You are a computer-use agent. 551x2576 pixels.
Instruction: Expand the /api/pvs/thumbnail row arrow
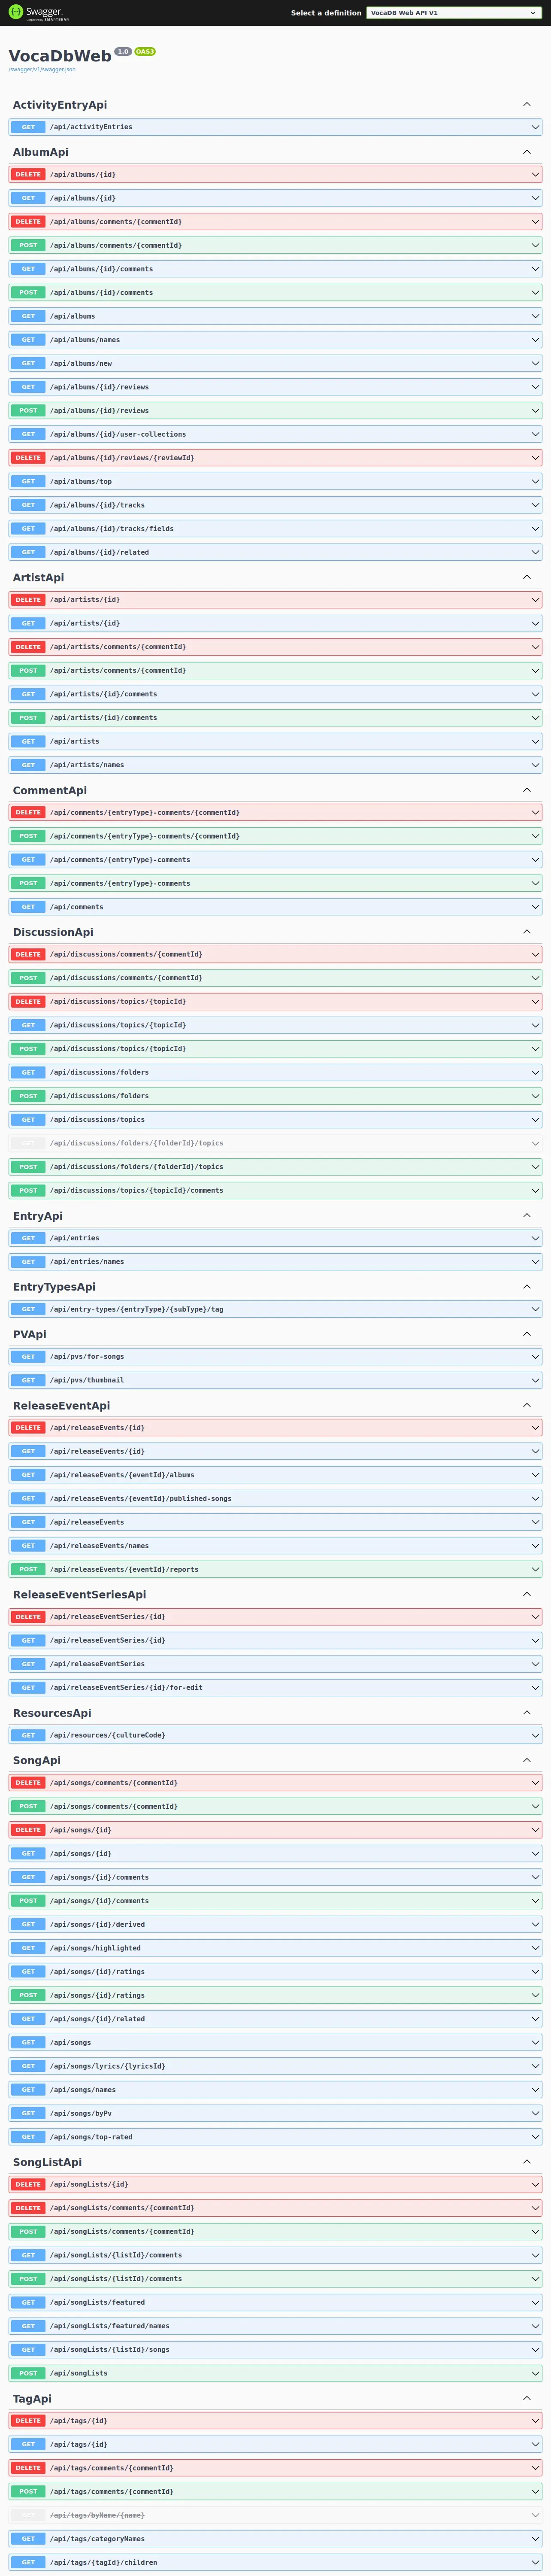click(x=535, y=1380)
